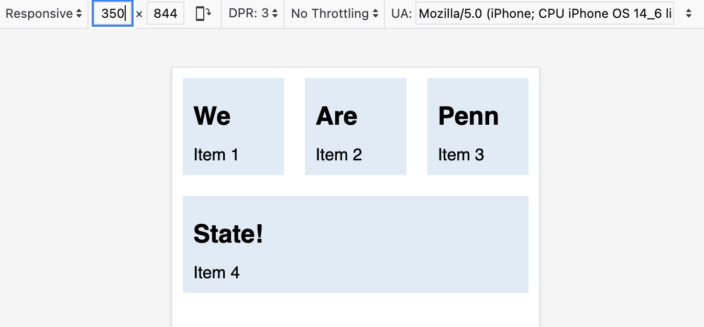Click the "State!" heading
Viewport: 704px width, 327px height.
tap(228, 234)
